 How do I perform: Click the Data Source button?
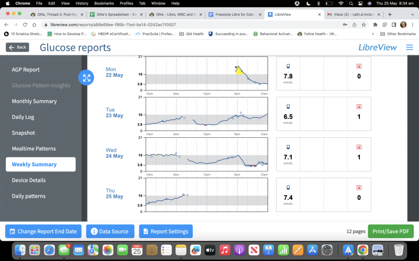coord(110,231)
